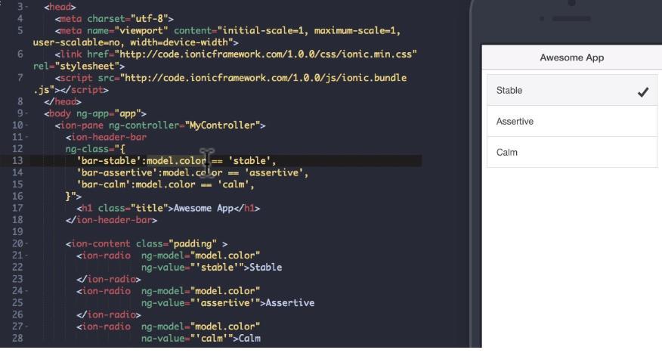
Task: Click line number 16 in the gutter
Action: coord(17,196)
